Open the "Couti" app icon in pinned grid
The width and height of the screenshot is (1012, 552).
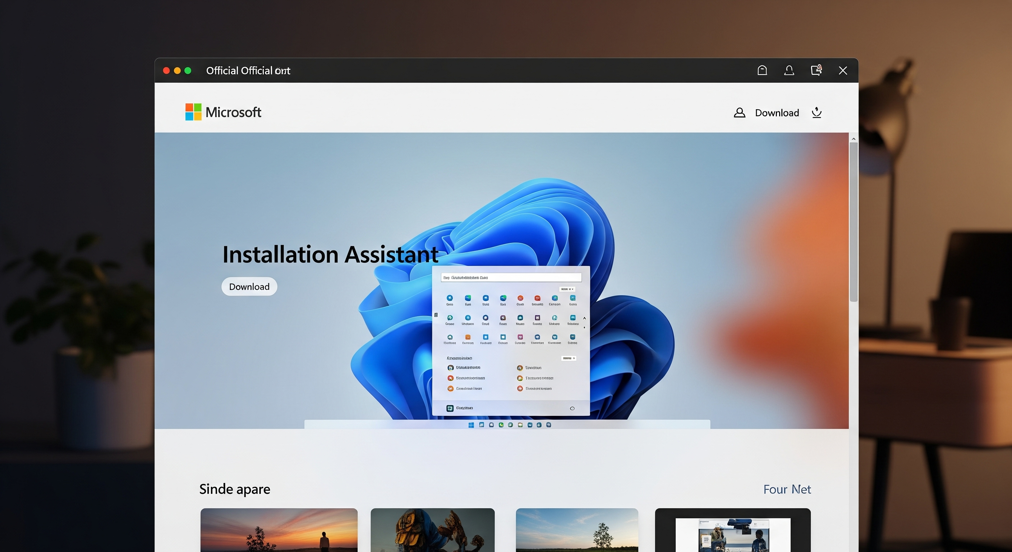click(520, 298)
